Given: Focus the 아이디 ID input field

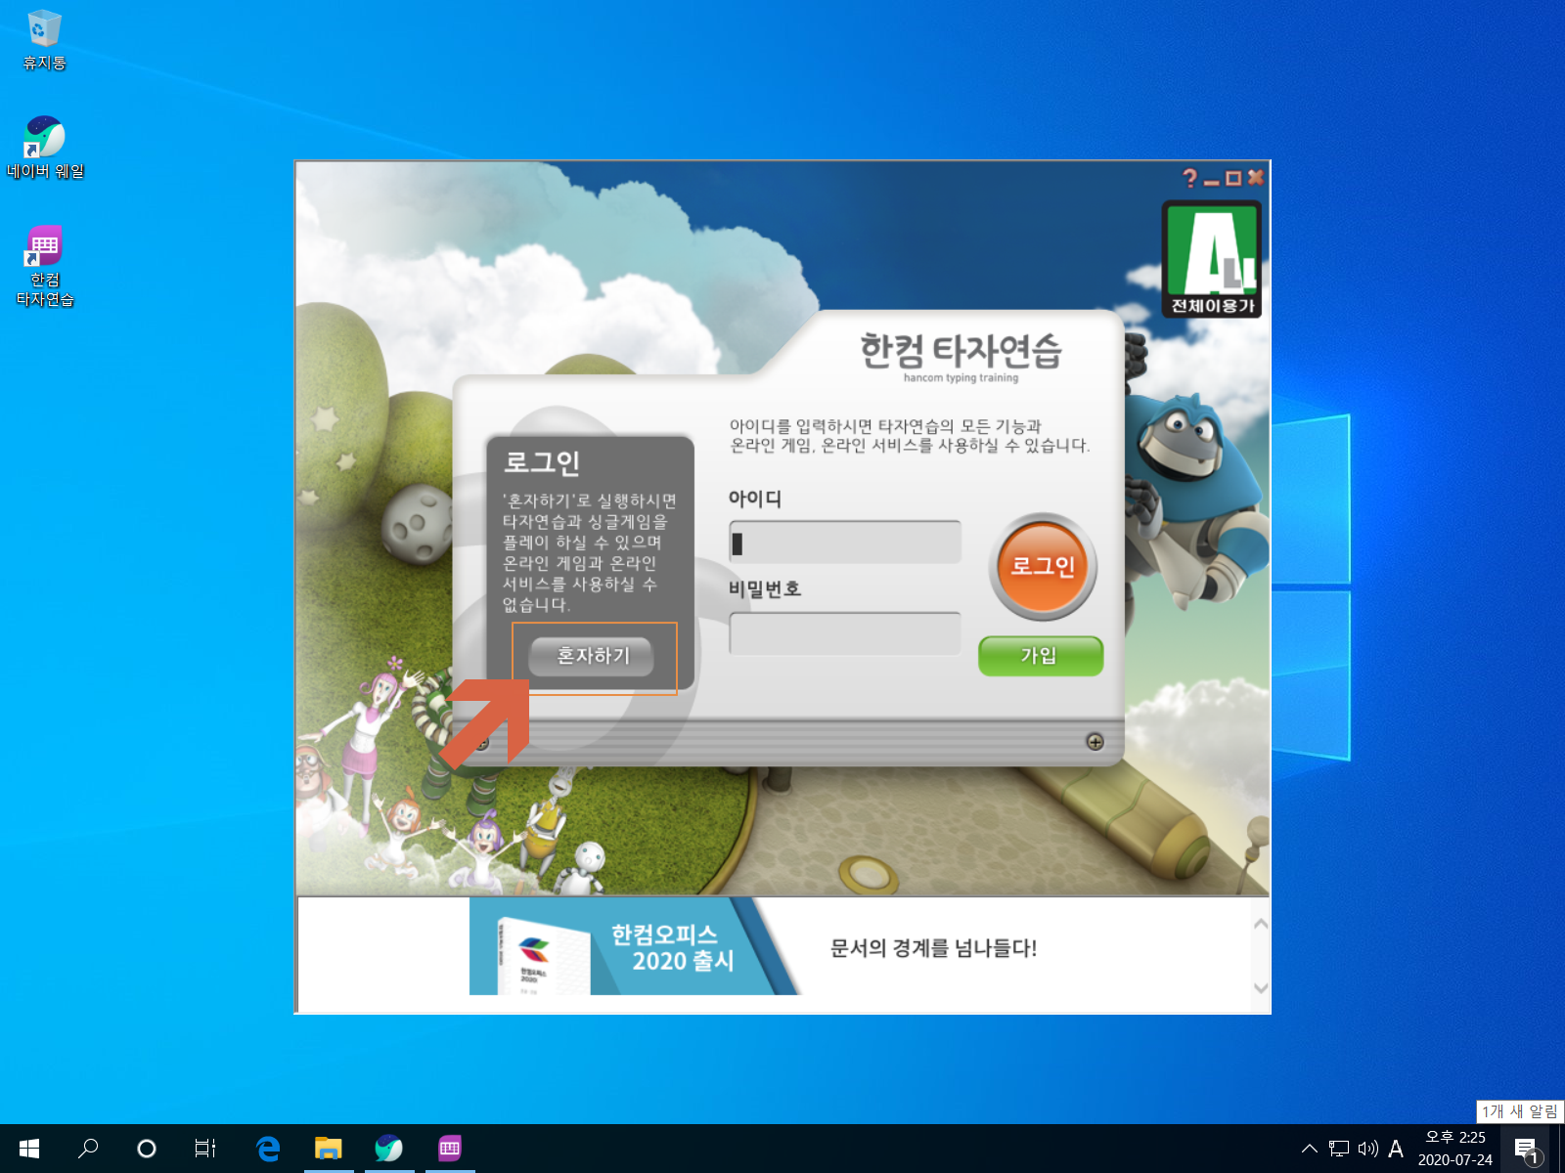Looking at the screenshot, I should point(845,542).
